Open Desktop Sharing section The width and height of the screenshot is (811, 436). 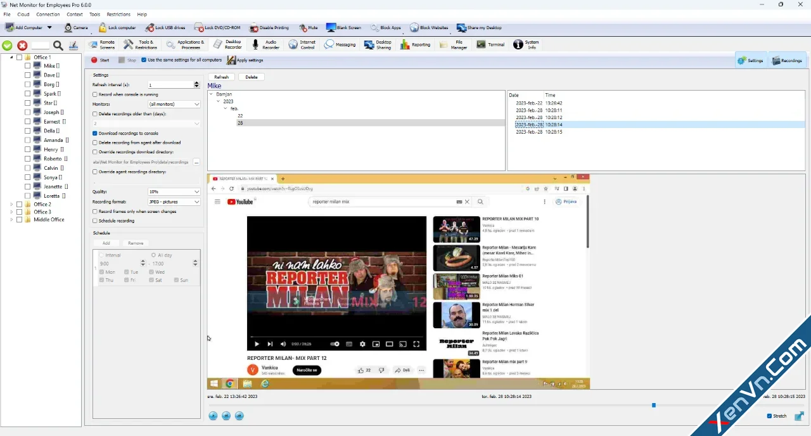378,45
